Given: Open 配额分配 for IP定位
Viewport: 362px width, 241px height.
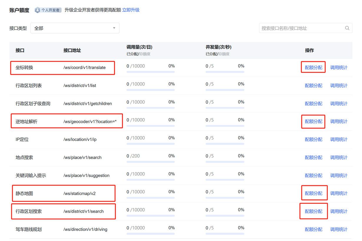Looking at the screenshot, I should pyautogui.click(x=313, y=139).
